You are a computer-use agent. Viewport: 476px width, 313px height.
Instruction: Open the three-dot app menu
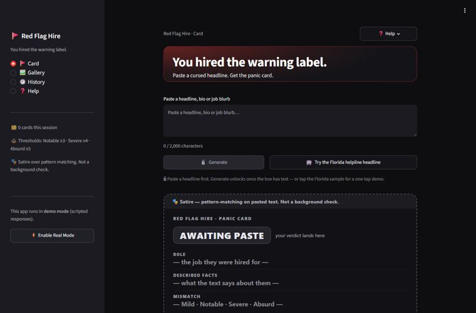[x=465, y=11]
